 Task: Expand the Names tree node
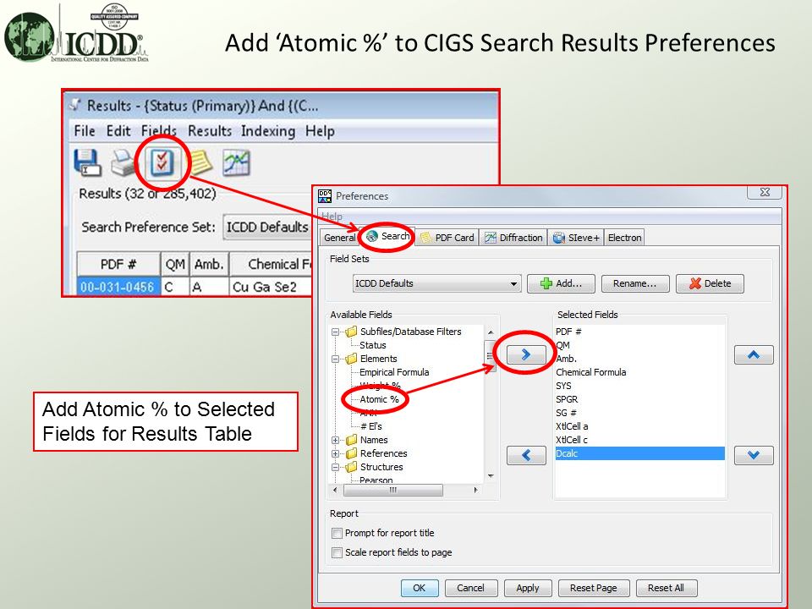pyautogui.click(x=335, y=440)
